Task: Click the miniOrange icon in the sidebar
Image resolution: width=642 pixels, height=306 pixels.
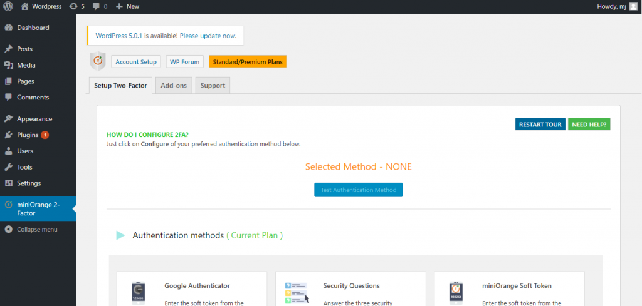Action: pyautogui.click(x=8, y=205)
